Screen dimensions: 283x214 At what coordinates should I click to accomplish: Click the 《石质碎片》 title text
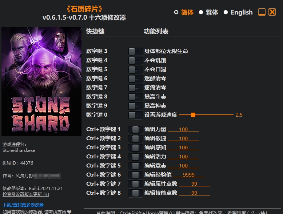tap(84, 9)
